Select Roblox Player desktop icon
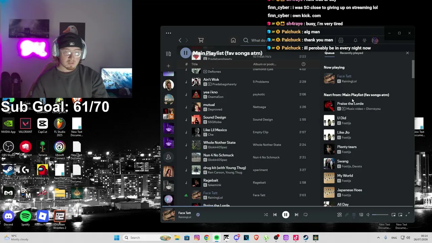432x243 pixels. click(43, 218)
